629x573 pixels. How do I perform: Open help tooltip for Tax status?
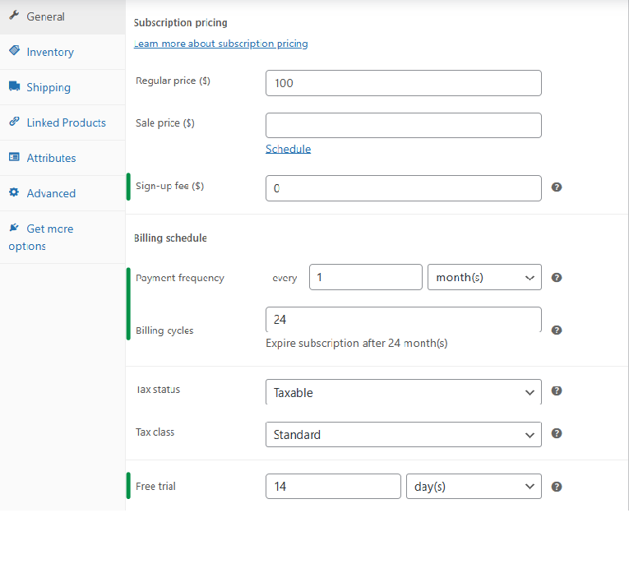pos(557,391)
